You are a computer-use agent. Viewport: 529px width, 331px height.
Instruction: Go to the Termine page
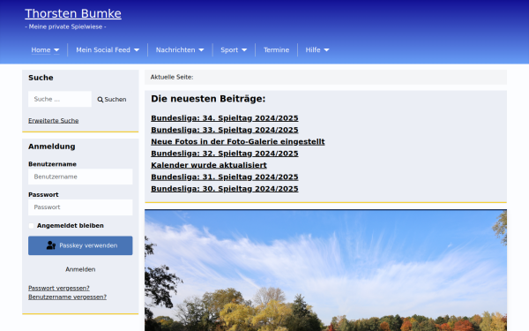click(276, 50)
